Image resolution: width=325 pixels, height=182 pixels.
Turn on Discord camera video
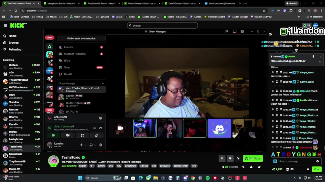tap(53, 135)
